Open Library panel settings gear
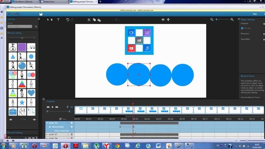265x149 pixels. 39,19
